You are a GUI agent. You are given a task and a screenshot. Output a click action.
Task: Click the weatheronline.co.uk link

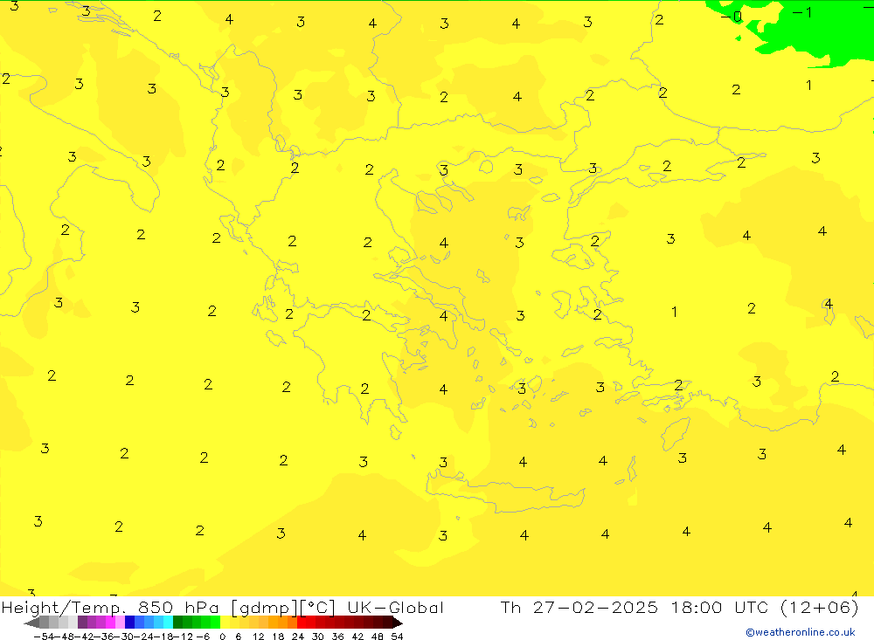point(801,632)
